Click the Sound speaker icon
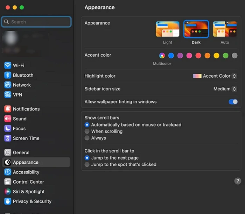Image resolution: width=245 pixels, height=214 pixels. pos(7,119)
